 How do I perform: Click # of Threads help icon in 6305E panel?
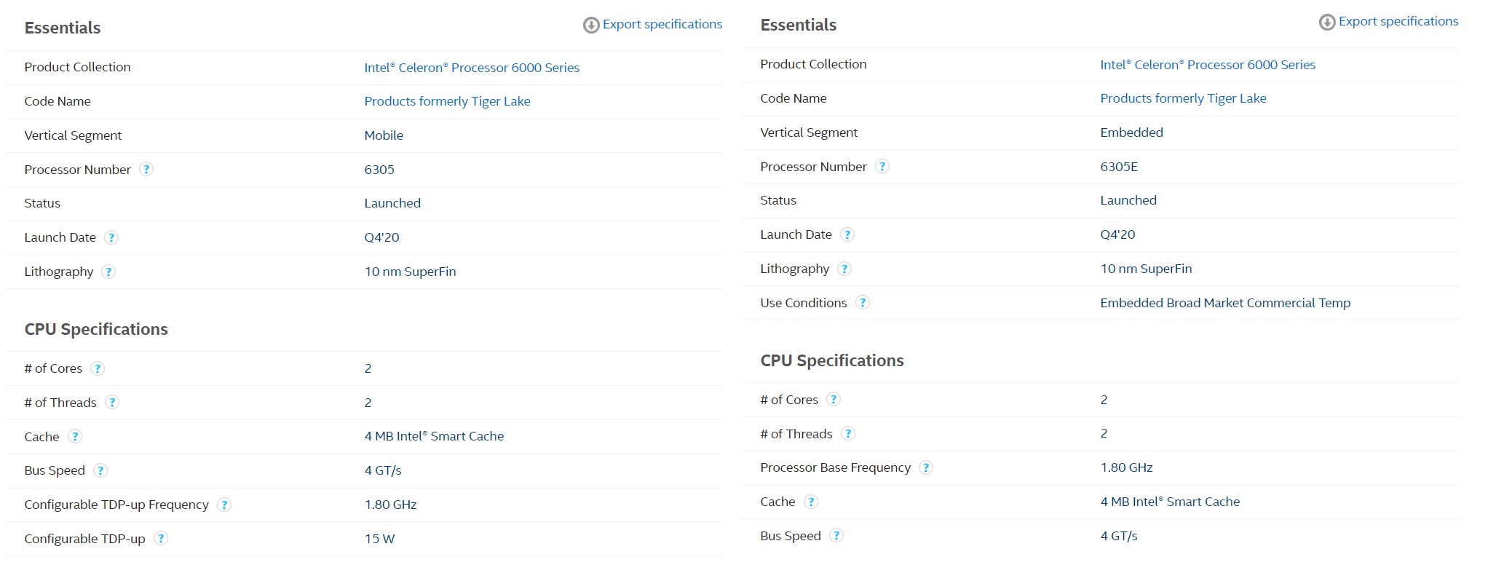(x=848, y=434)
